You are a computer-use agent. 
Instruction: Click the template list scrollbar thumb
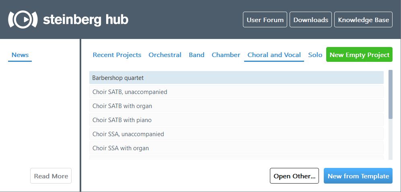click(x=390, y=94)
